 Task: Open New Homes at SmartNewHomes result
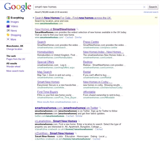click(x=55, y=29)
